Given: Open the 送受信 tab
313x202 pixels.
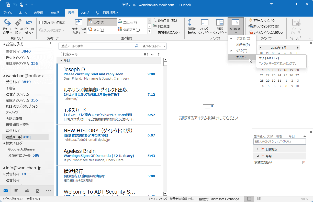Looking at the screenshot, I should click(38, 13).
